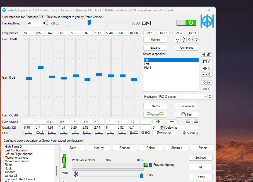253x182 pixels.
Task: Click the Flatten button
Action: (155, 39)
